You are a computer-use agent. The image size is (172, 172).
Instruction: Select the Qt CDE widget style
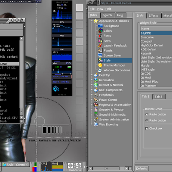(x=156, y=74)
